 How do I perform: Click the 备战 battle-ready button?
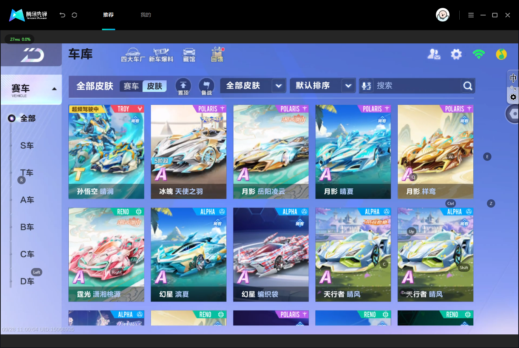[x=206, y=86]
